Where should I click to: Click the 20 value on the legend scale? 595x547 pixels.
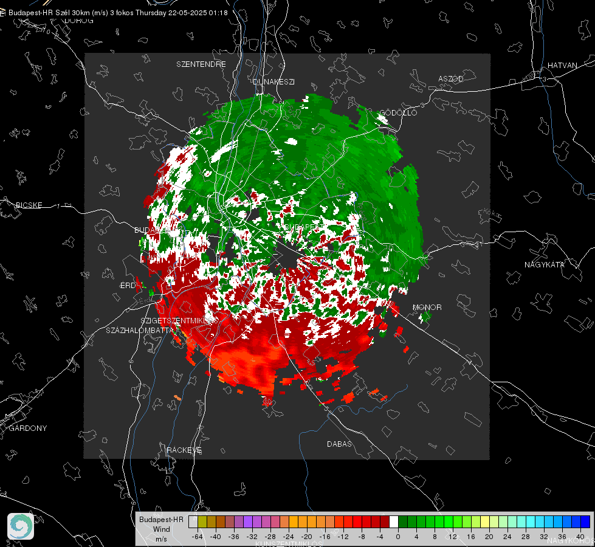489,537
